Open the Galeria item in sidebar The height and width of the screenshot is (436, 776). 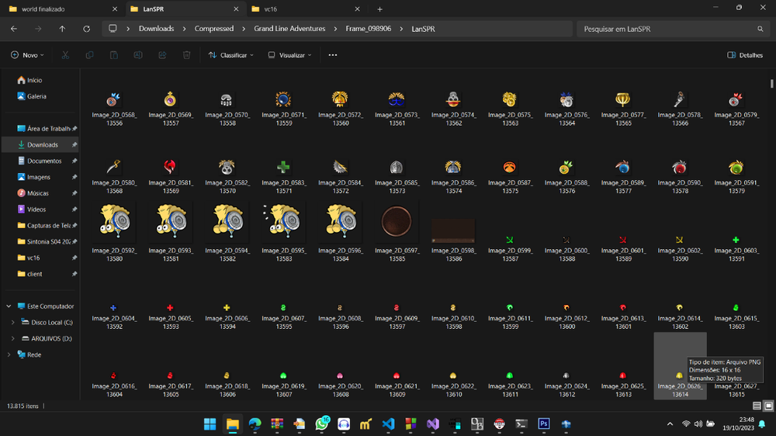pos(36,96)
